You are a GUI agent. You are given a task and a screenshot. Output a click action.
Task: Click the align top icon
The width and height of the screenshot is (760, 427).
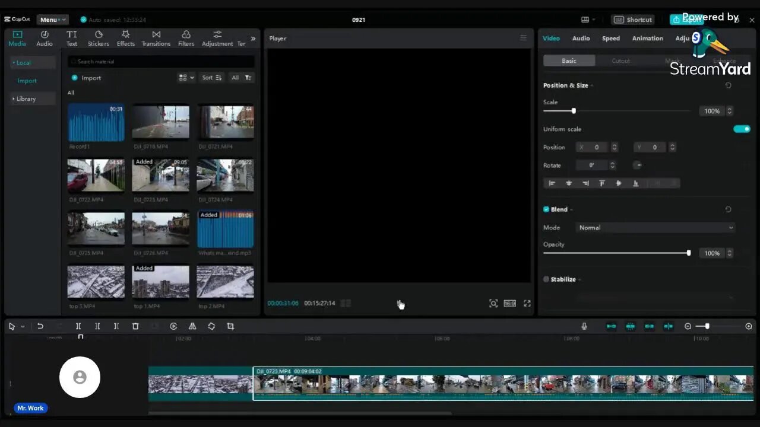602,183
